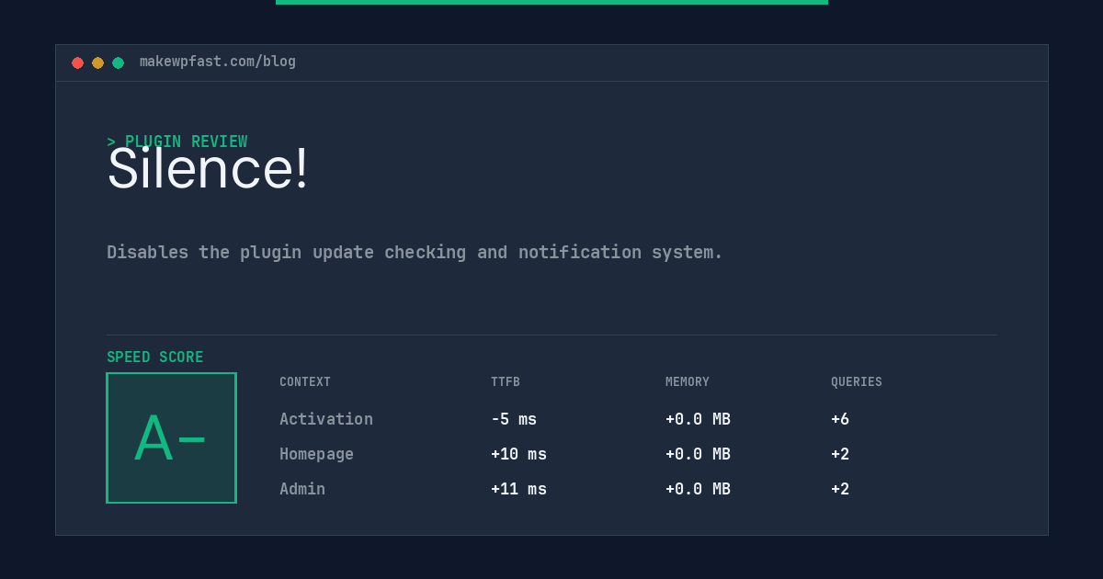Click the '-5 ms' Activation TTFB value

pos(514,419)
